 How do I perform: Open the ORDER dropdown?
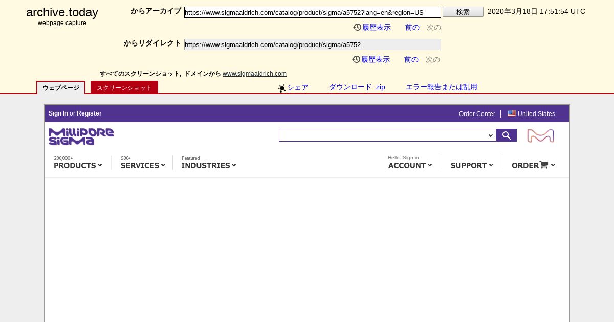click(x=533, y=165)
